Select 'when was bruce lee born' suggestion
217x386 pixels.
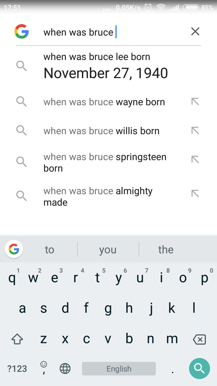pyautogui.click(x=108, y=66)
